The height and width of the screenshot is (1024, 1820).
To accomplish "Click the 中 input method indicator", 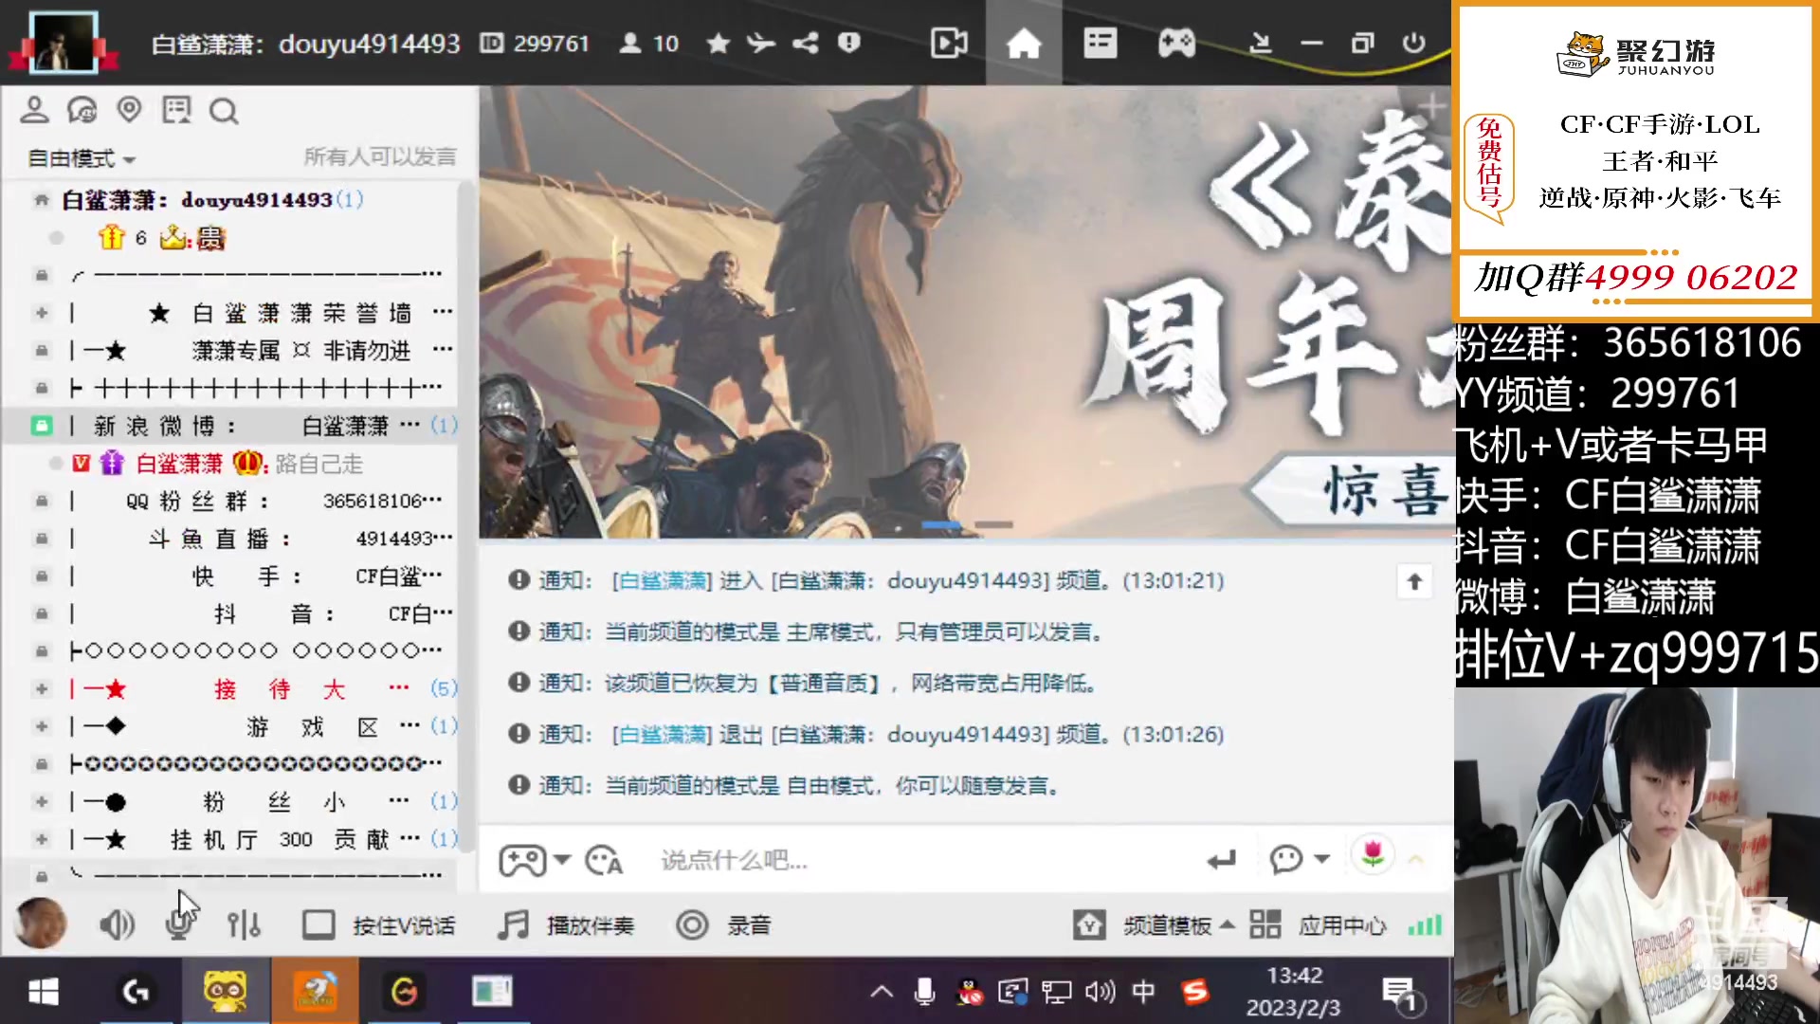I will pos(1143,992).
